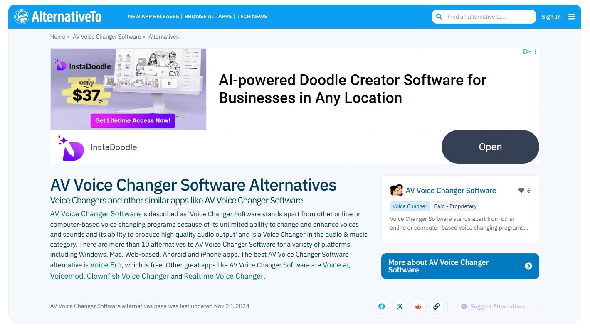Click Alternatives breadcrumb

164,37
